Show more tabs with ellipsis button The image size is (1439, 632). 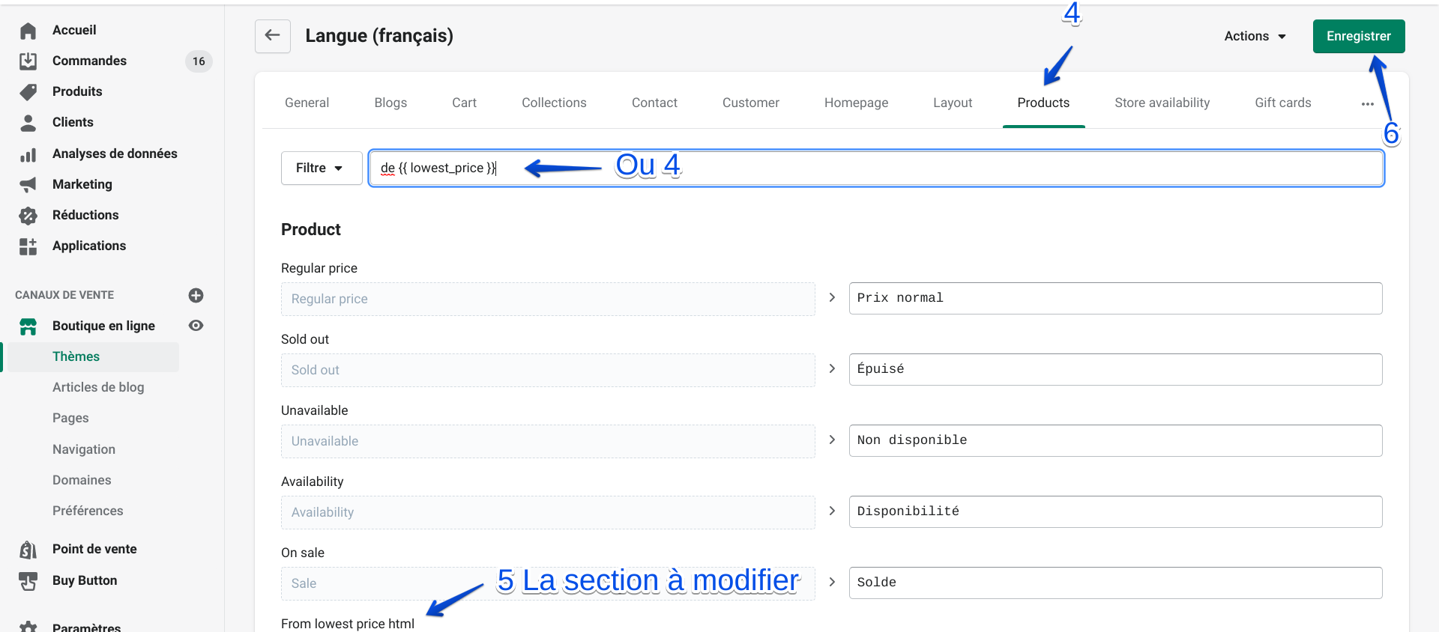(x=1367, y=103)
